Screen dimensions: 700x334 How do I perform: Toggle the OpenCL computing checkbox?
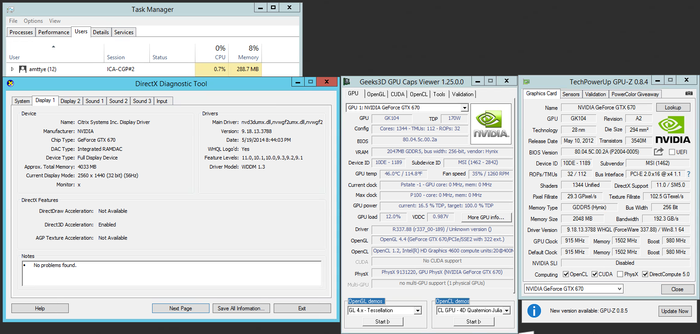566,274
